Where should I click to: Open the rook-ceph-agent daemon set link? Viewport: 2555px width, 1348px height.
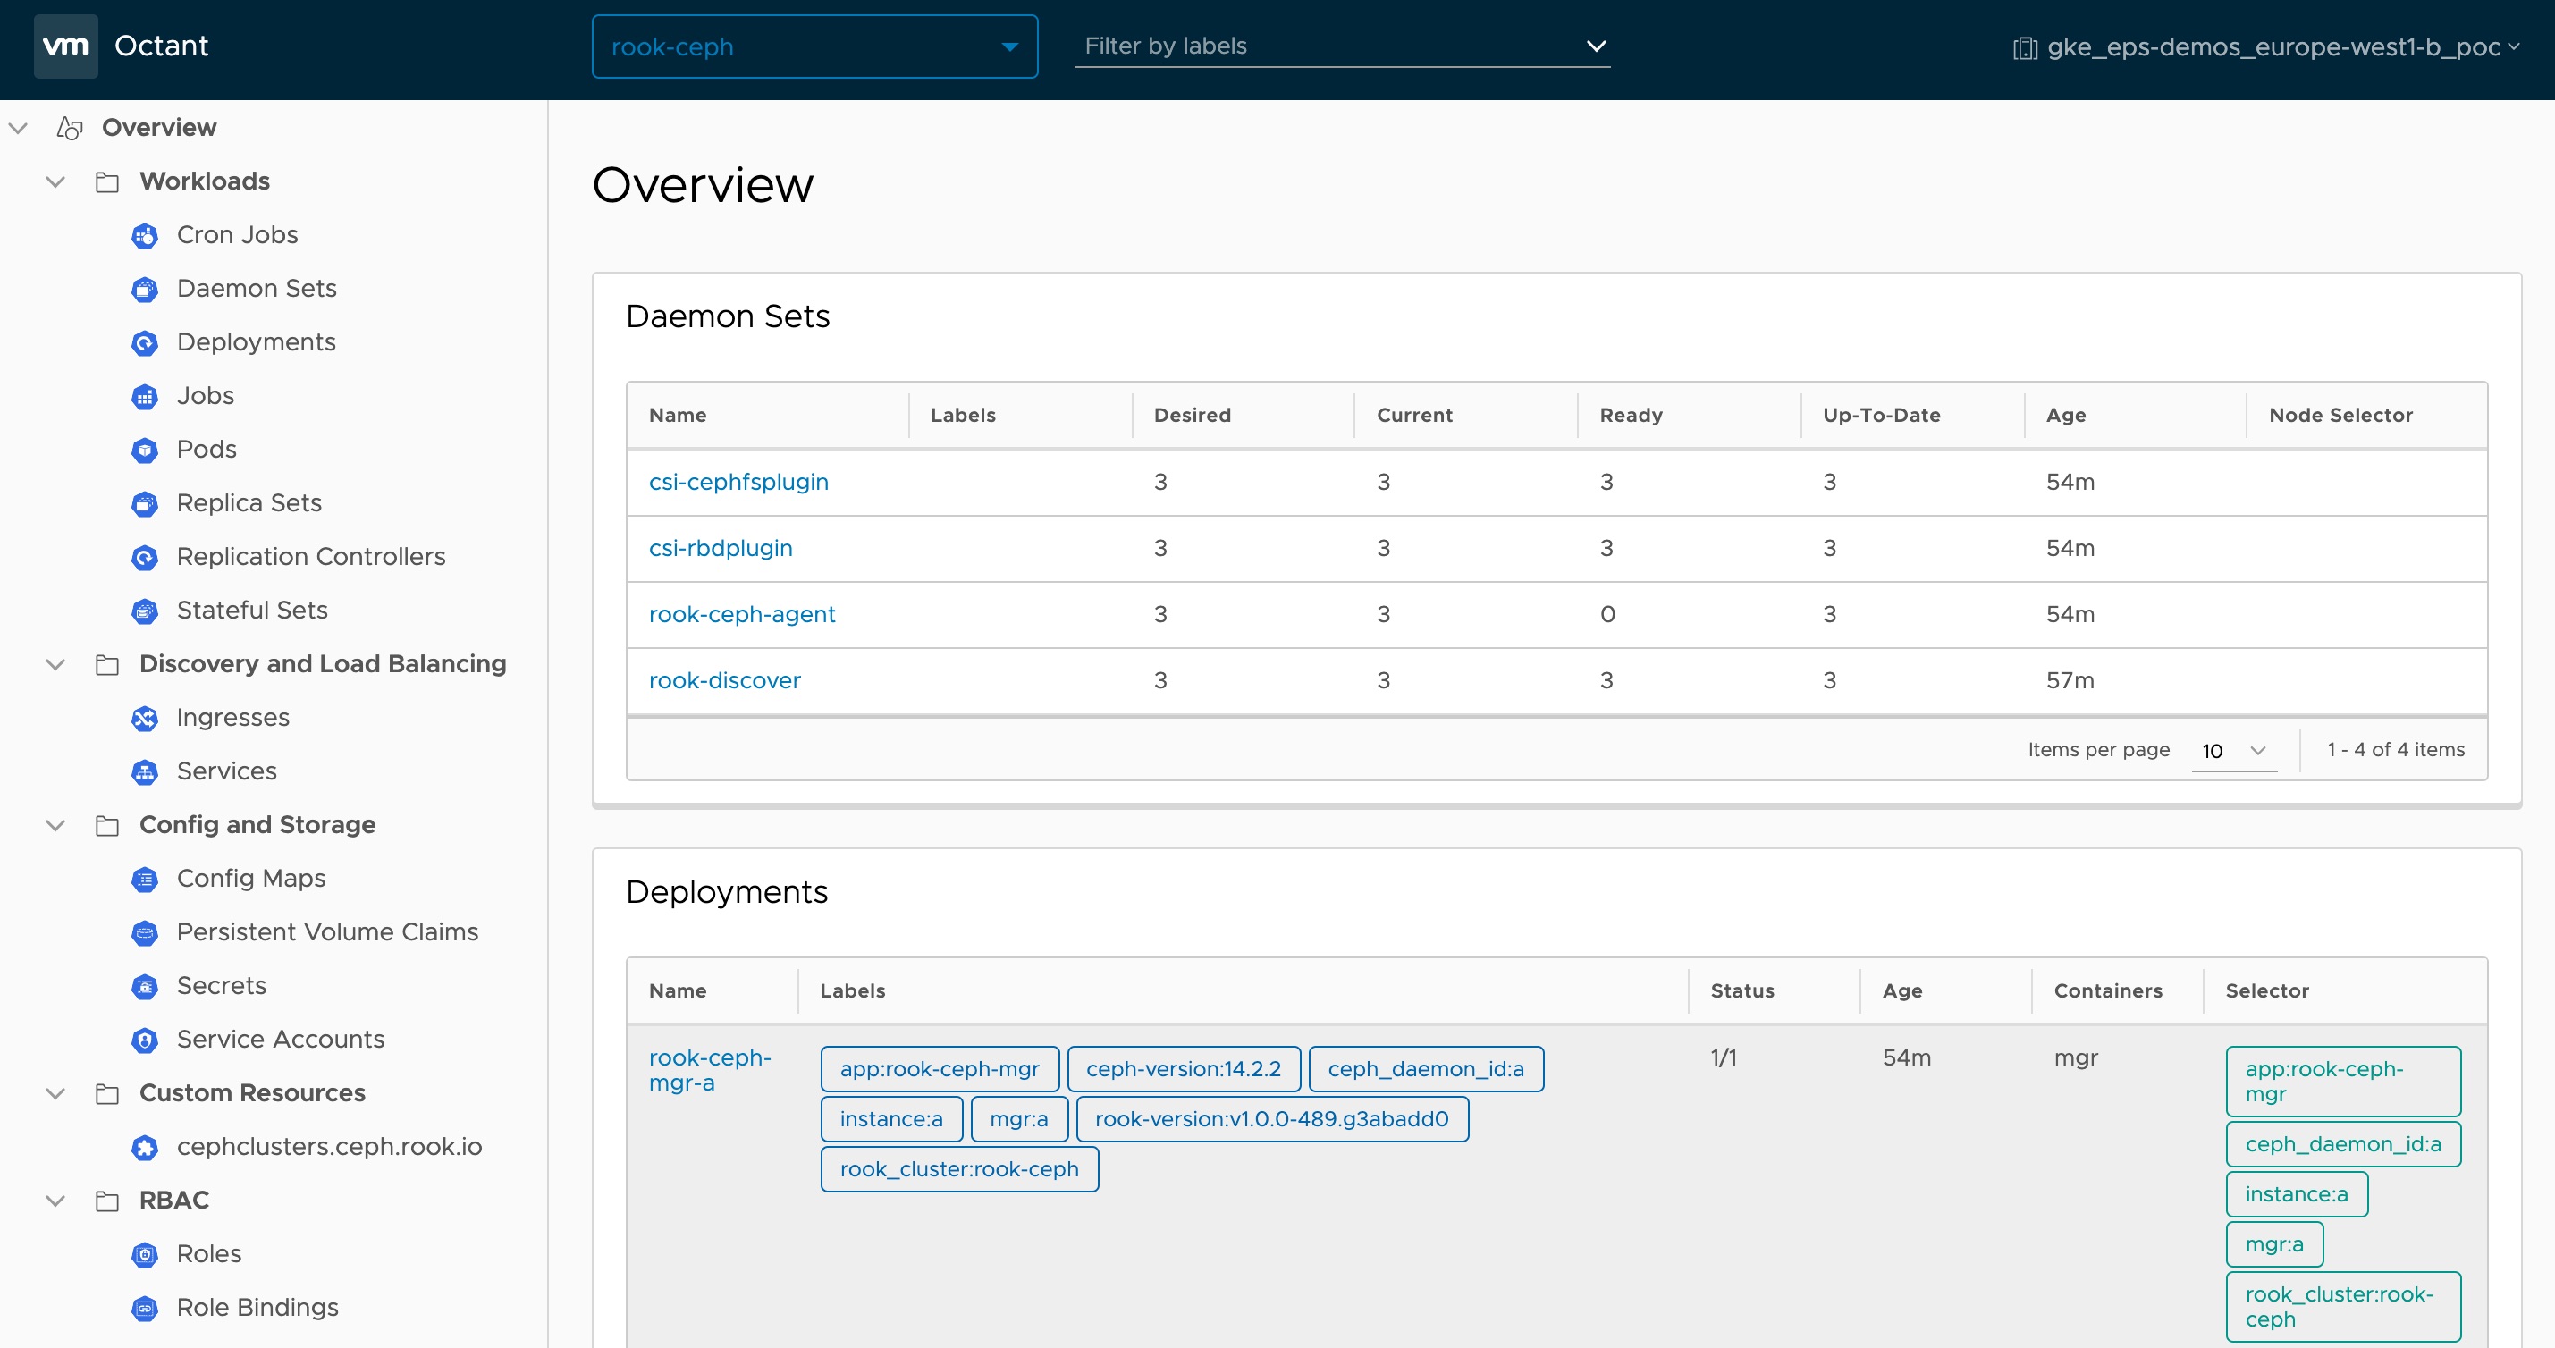point(741,614)
